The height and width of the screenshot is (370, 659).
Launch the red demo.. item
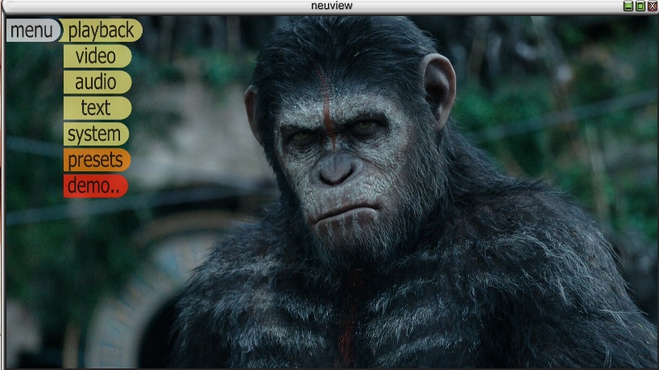tap(95, 186)
